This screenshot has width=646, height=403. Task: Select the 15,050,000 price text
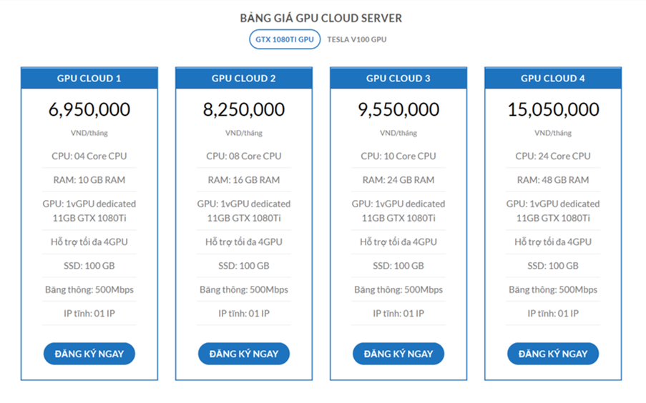point(552,109)
